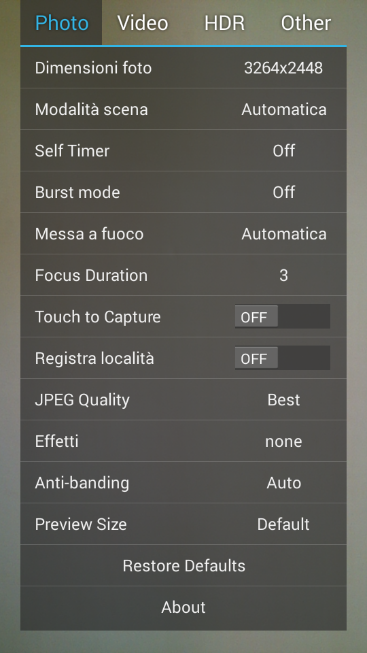The height and width of the screenshot is (653, 367).
Task: Select the Photo tab
Action: (x=61, y=22)
